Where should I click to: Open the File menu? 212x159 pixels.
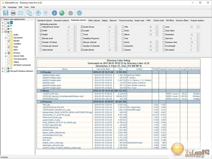[x=4, y=7]
